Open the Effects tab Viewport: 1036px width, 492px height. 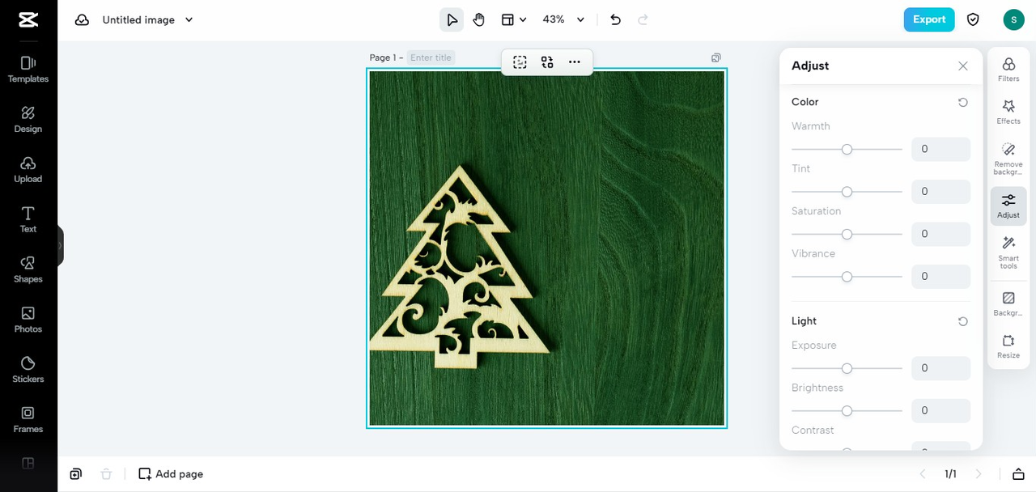pyautogui.click(x=1008, y=112)
